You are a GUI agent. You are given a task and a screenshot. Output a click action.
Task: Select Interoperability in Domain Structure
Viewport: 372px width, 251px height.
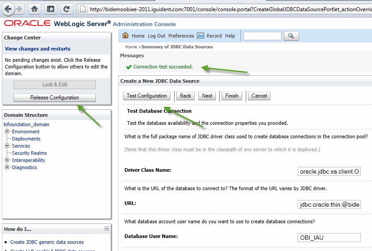coord(29,160)
